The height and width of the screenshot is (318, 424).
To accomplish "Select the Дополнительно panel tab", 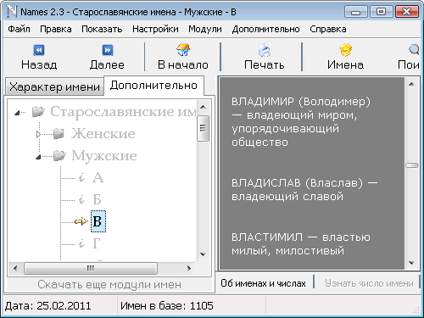I will (153, 86).
